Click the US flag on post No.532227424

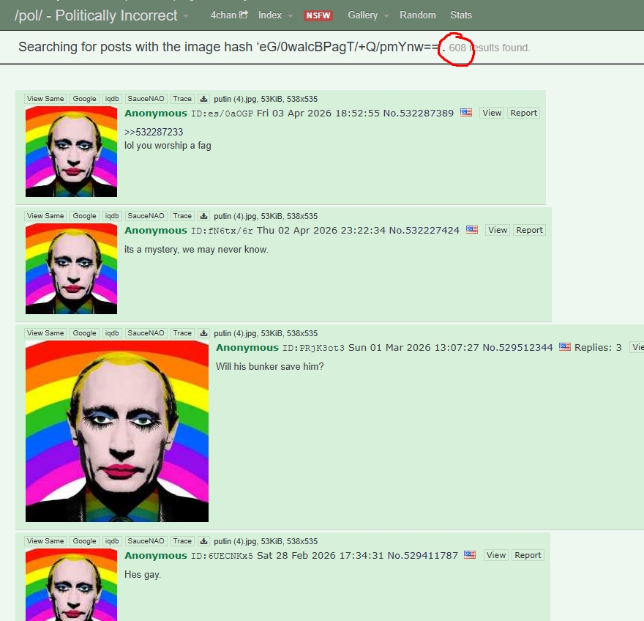[472, 229]
